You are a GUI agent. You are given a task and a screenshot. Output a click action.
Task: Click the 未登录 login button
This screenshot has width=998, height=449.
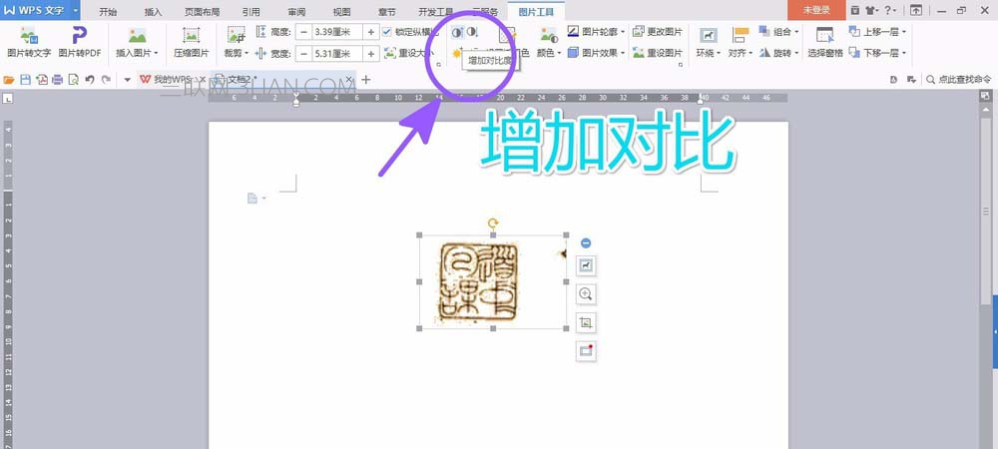(x=816, y=10)
